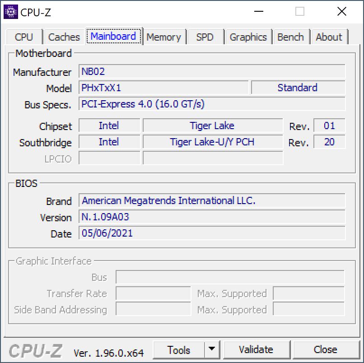Click the PCI-Express 4.0 bus specs value
This screenshot has width=364, height=363.
tap(212, 104)
